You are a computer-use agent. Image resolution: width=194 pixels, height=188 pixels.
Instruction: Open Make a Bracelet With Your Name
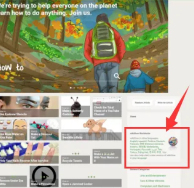pyautogui.click(x=107, y=156)
